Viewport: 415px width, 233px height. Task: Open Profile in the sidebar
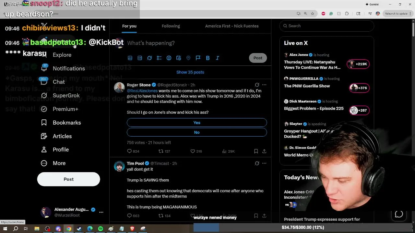point(55,150)
